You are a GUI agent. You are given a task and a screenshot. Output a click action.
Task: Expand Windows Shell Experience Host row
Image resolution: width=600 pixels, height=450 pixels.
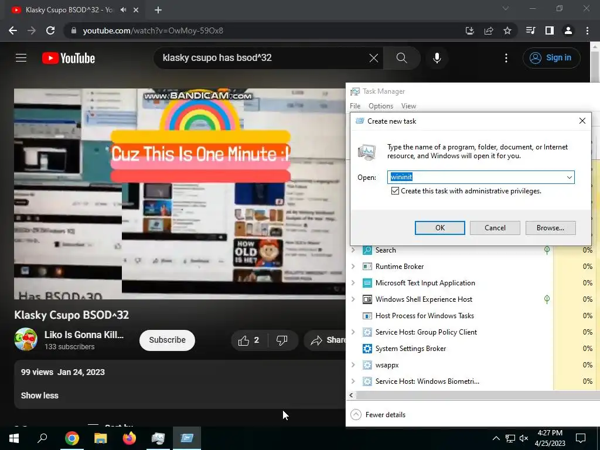(x=353, y=299)
